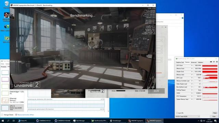The height and width of the screenshot is (123, 219).
Task: Switch to TechPowerUp GPU-Z taskbar item
Action: coord(99,121)
